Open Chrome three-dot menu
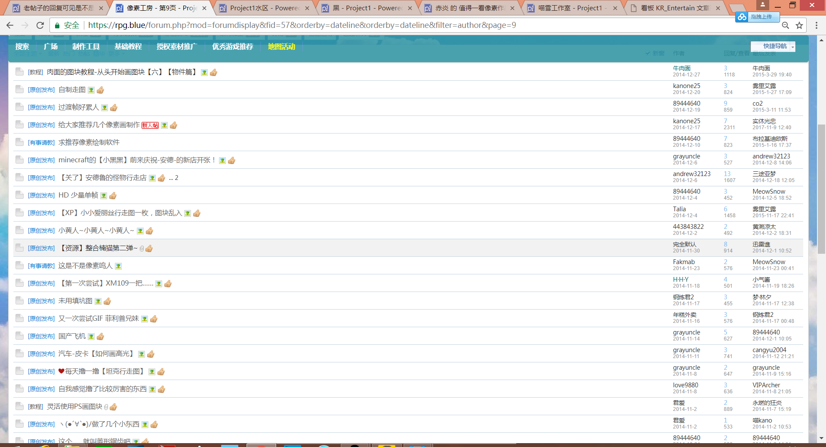 [817, 25]
